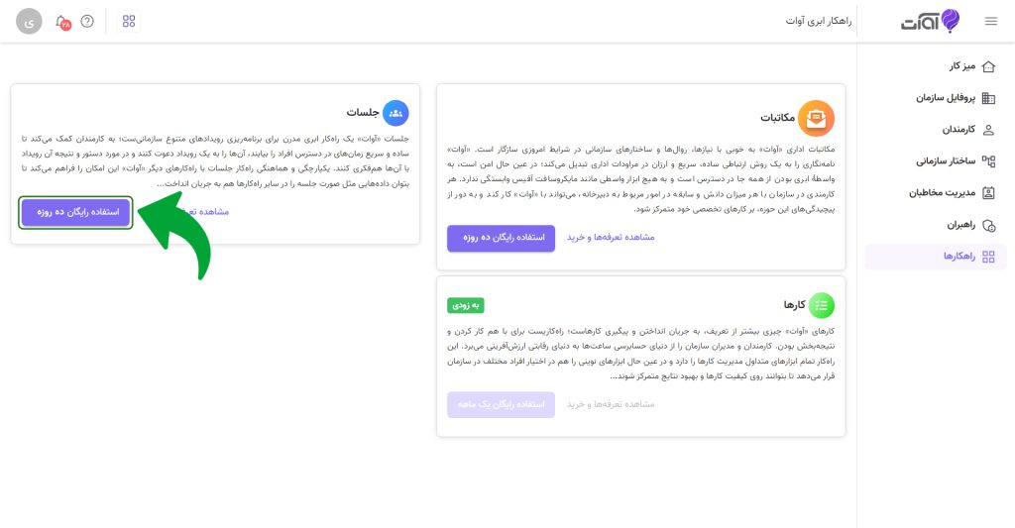Viewport: 1015px width, 528px height.
Task: Click the help question mark icon
Action: point(87,22)
